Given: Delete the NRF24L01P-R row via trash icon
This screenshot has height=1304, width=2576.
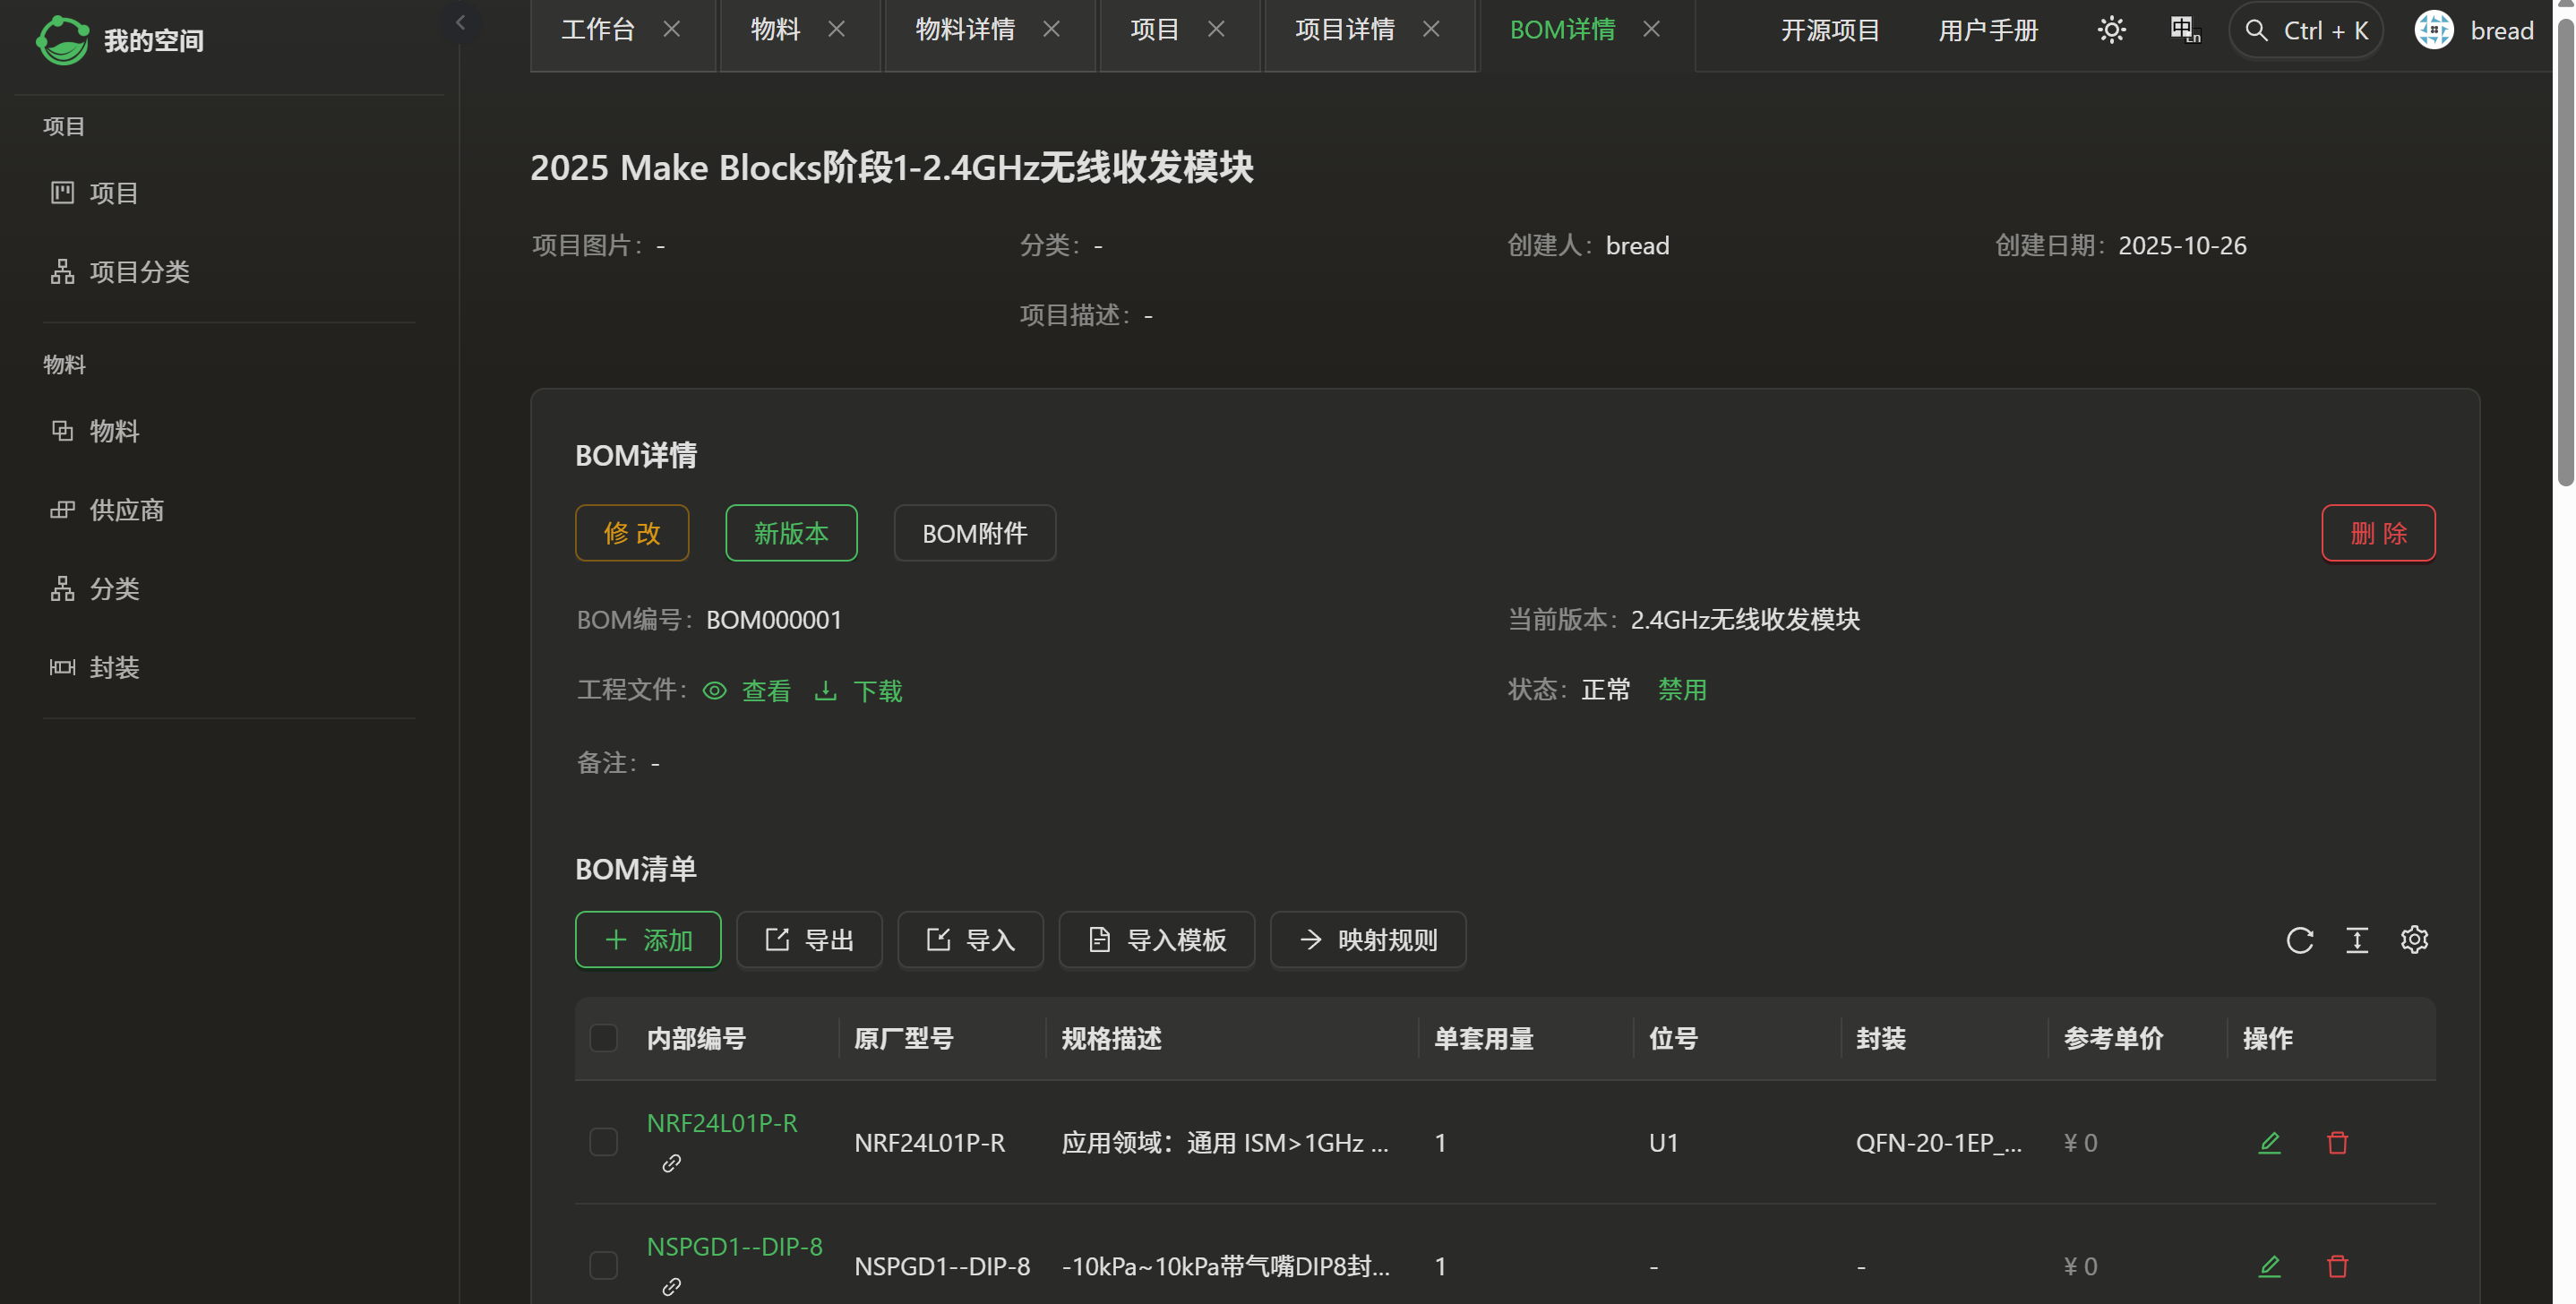Looking at the screenshot, I should (2337, 1142).
